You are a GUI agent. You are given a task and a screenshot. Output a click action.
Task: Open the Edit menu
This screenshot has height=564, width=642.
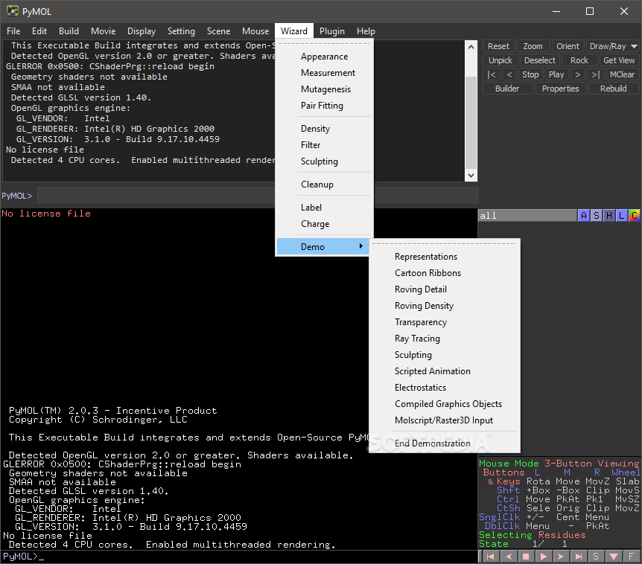click(x=39, y=31)
